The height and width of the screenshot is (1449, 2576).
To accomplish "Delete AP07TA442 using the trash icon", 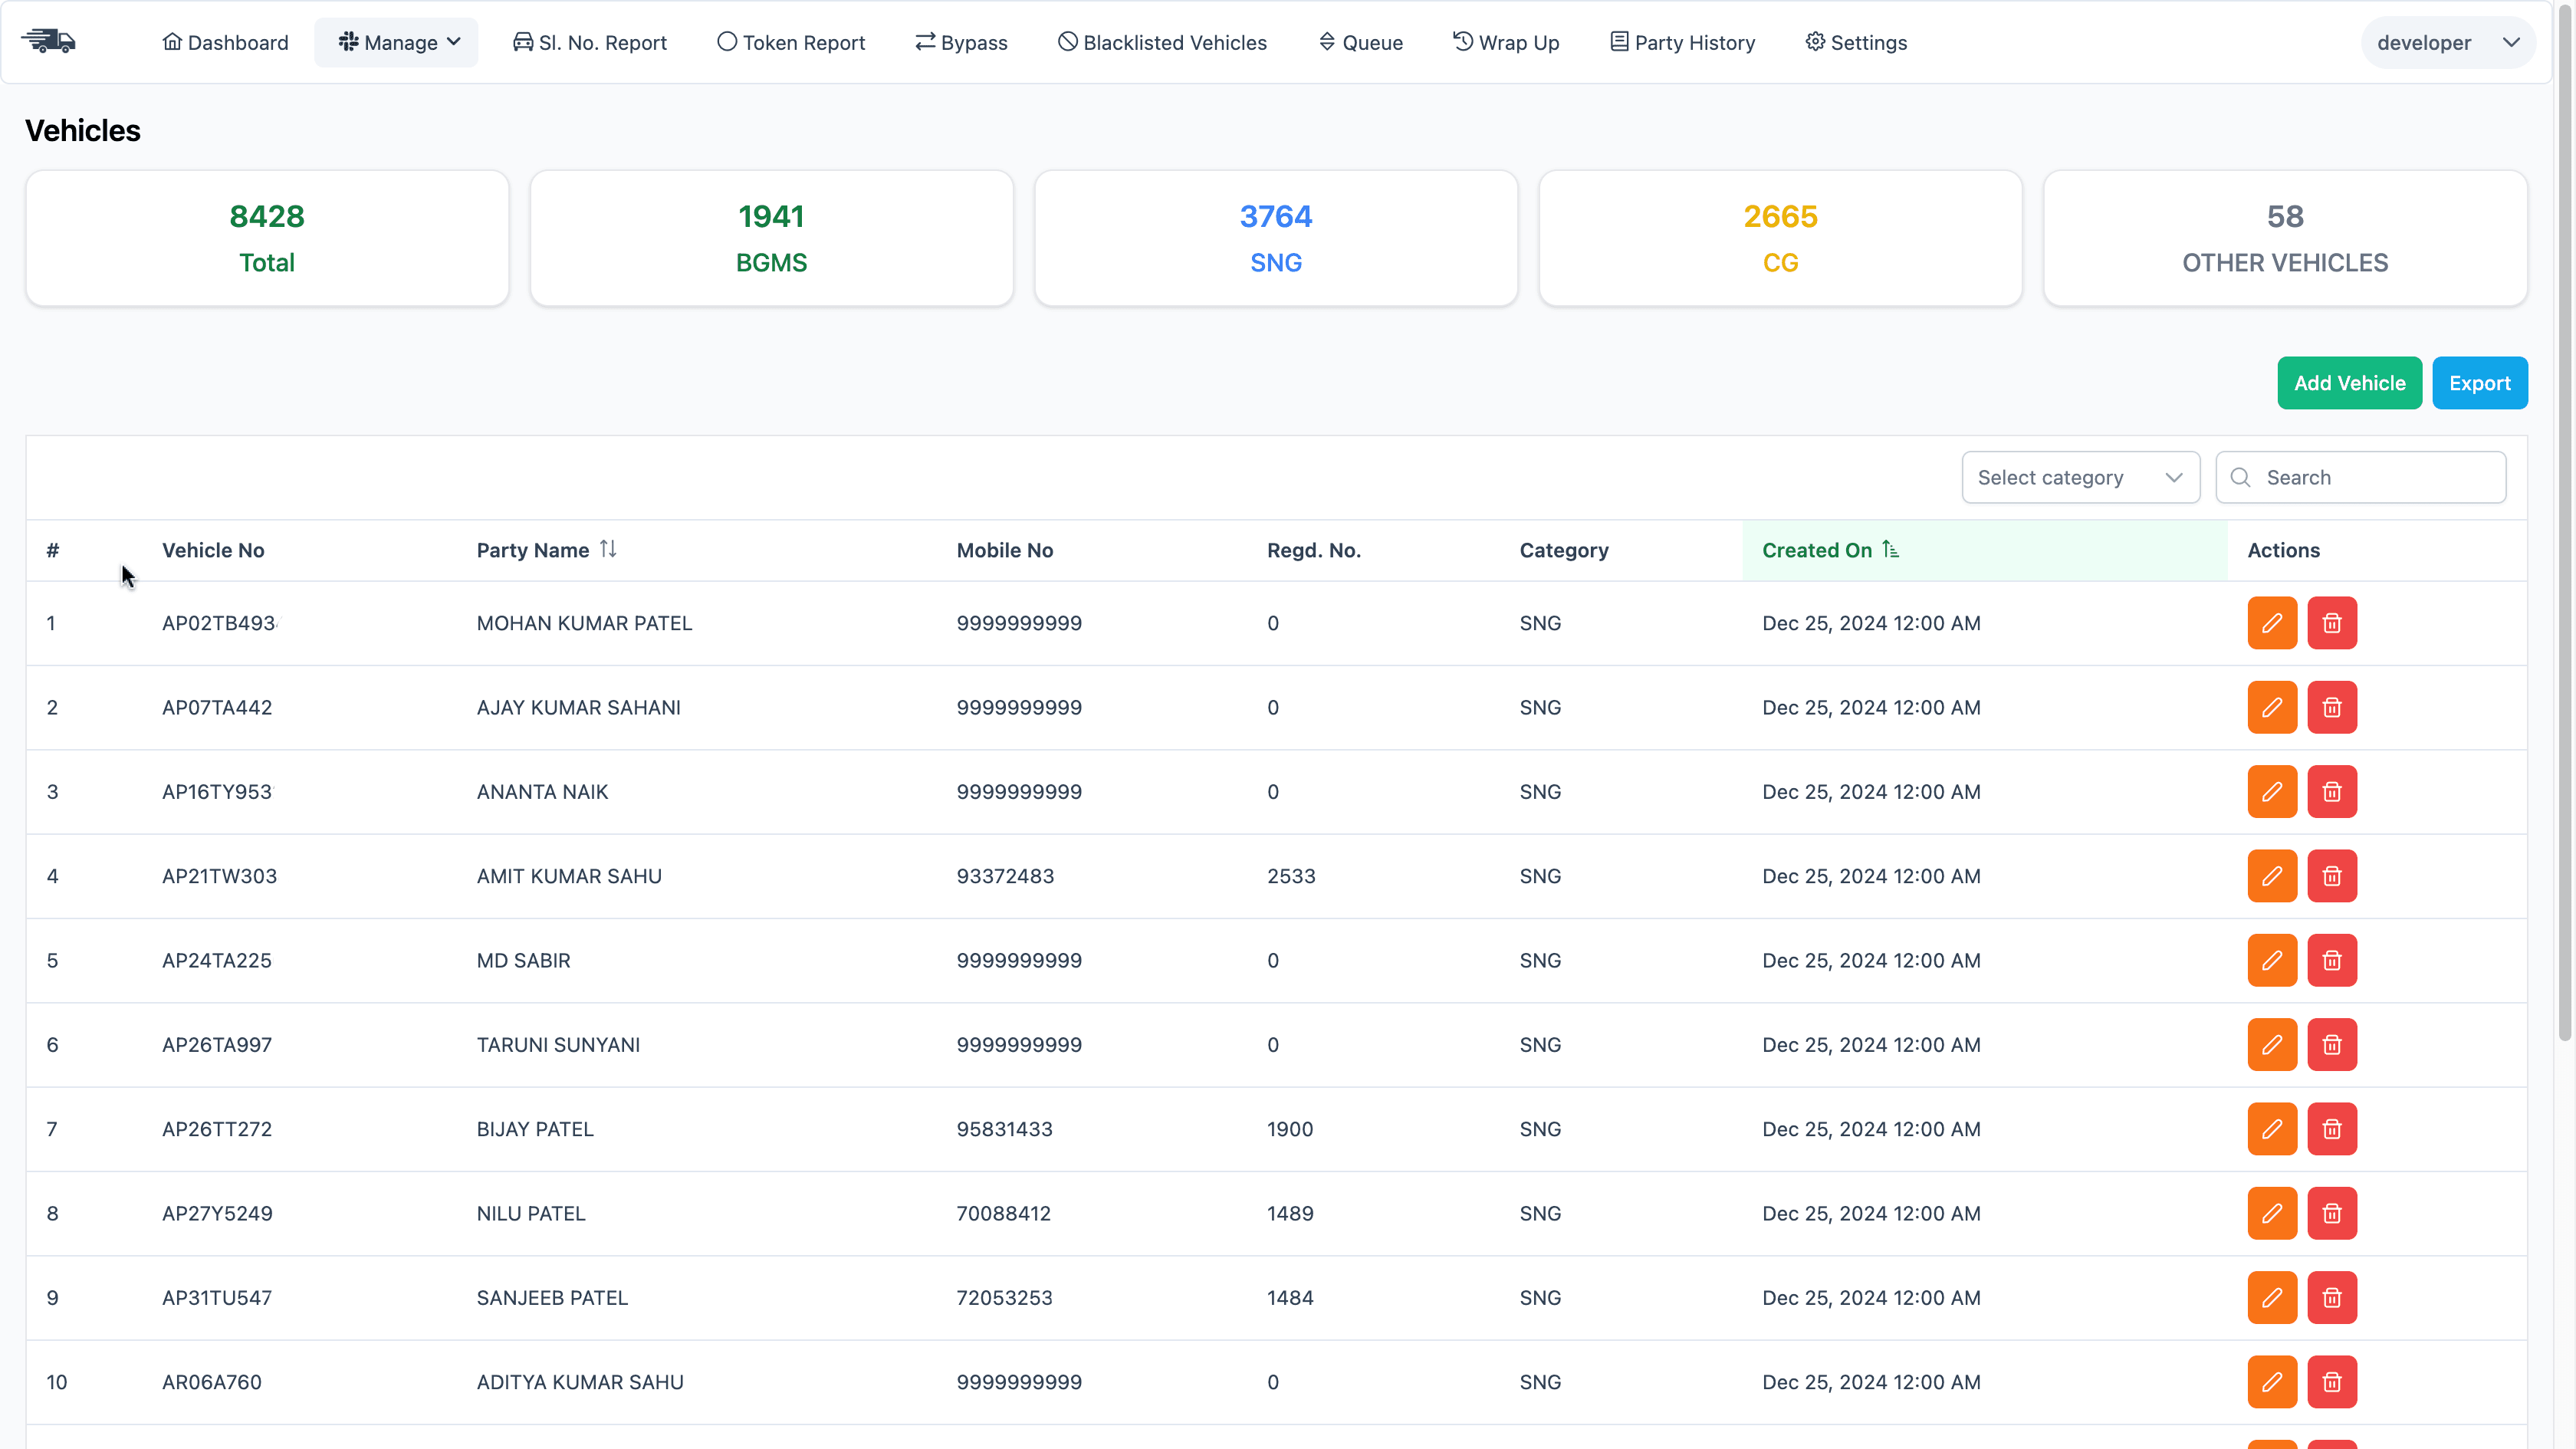I will [x=2332, y=707].
